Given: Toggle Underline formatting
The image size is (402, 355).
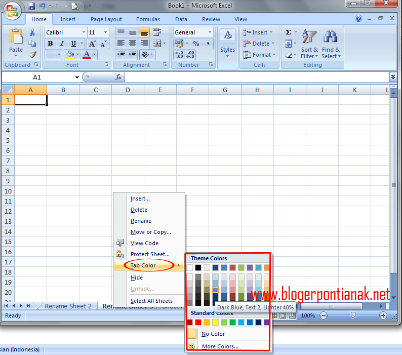Looking at the screenshot, I should point(73,44).
